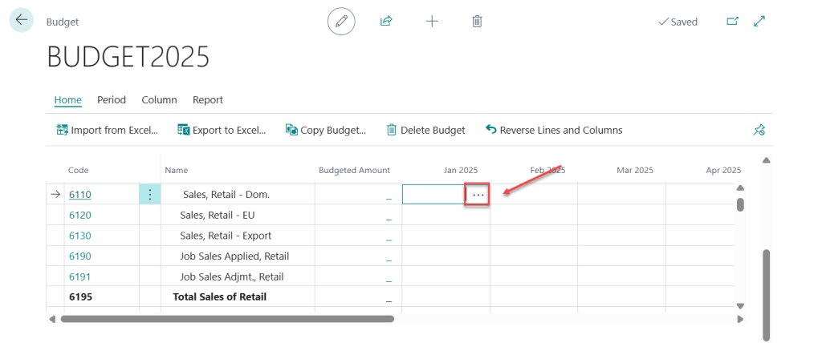Image resolution: width=822 pixels, height=343 pixels.
Task: Click the horizontal scrollbar right arrow
Action: tap(740, 318)
